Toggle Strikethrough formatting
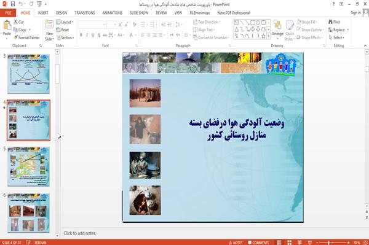The image size is (369, 245). (x=105, y=35)
